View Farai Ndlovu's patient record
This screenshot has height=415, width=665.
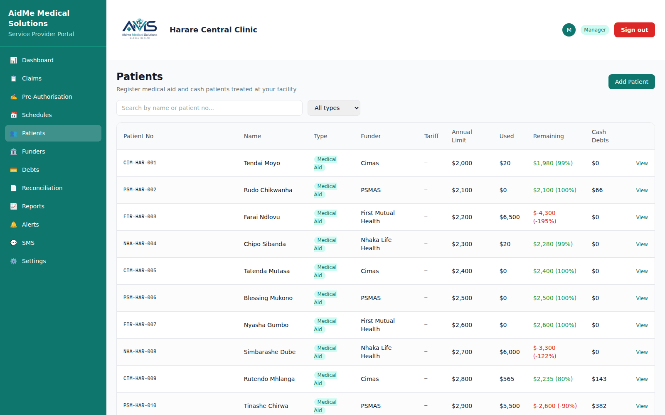coord(642,217)
